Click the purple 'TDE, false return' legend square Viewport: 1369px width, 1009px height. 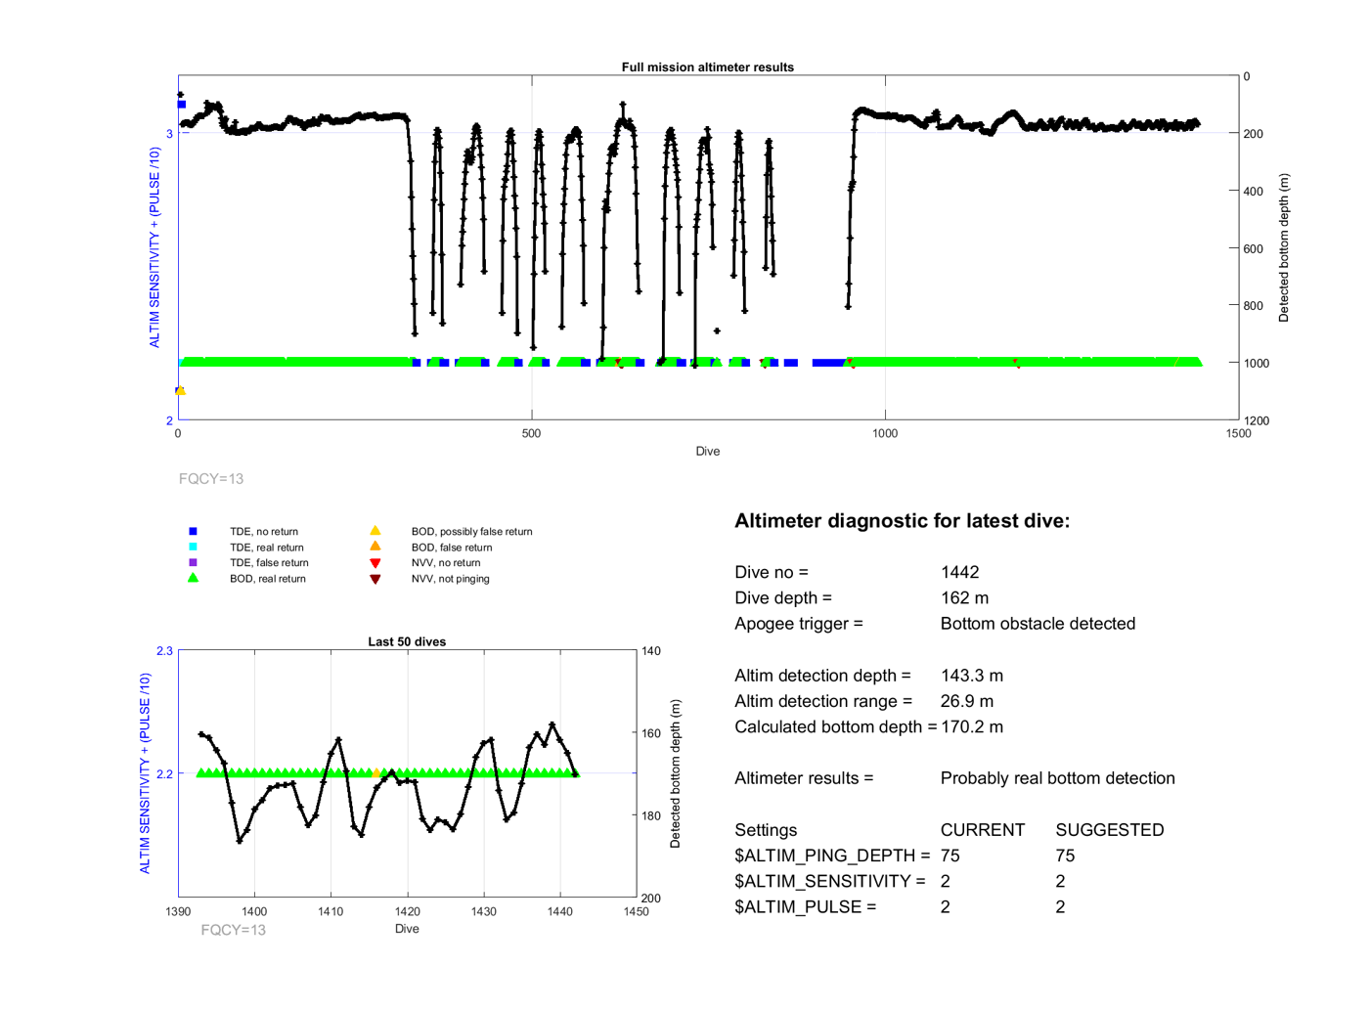(x=193, y=562)
